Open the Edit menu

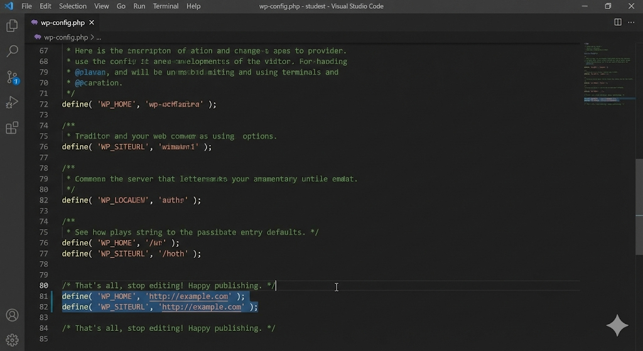pyautogui.click(x=45, y=6)
